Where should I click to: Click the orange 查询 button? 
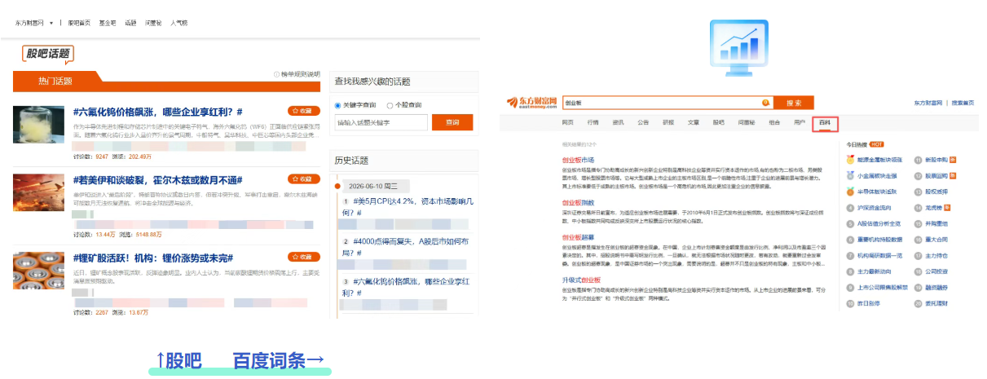(452, 122)
